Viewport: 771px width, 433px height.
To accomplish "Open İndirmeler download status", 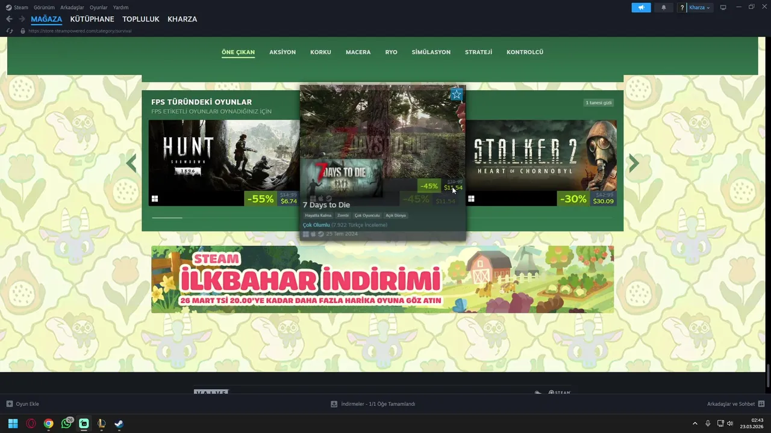I will 378,404.
